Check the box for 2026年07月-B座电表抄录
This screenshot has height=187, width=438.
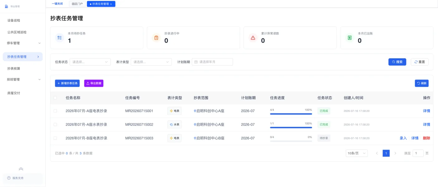pyautogui.click(x=55, y=138)
